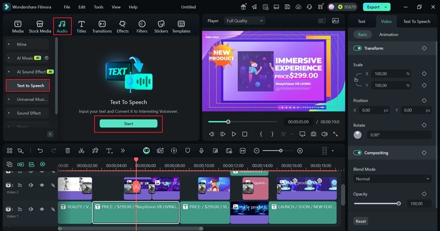Hide the Video 2 track with eye icon

(42, 185)
